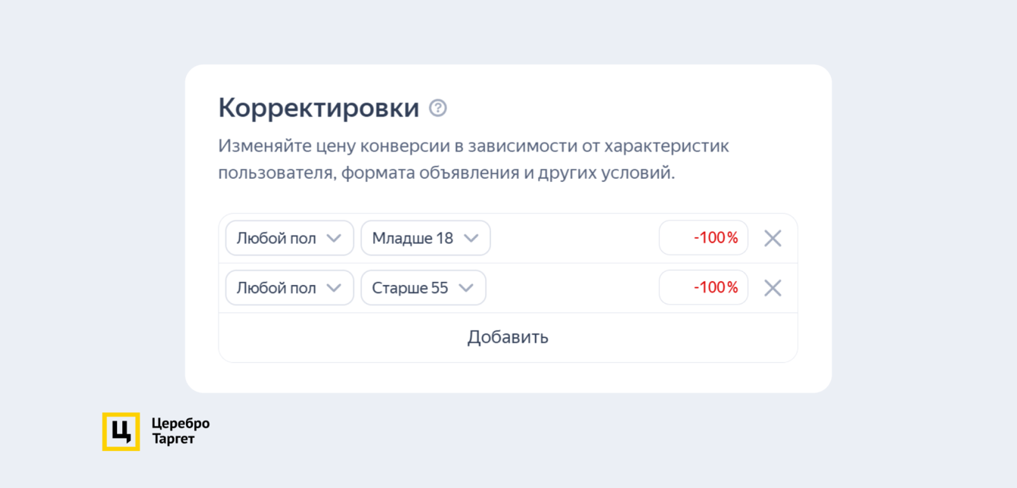Remove the Старше 55 adjustment row
Viewport: 1017px width, 488px height.
click(772, 288)
